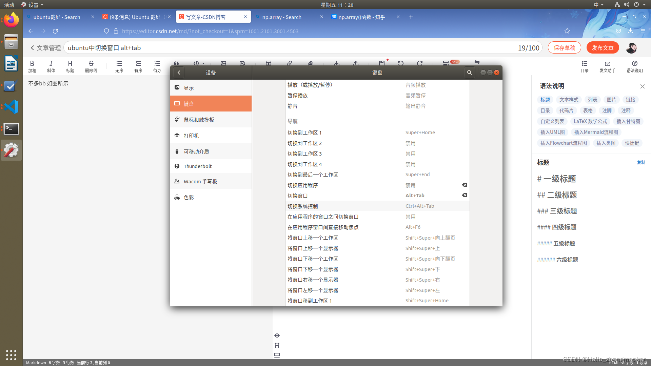Reset the 切换窗口 Alt+Tab shortcut
Screen dimensions: 651x366
[465, 195]
